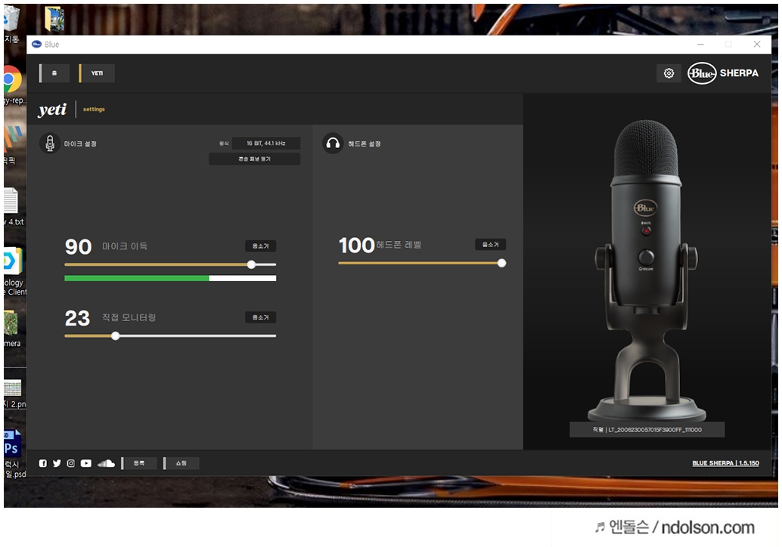
Task: Click the 쇼핑 shopping button
Action: click(181, 463)
